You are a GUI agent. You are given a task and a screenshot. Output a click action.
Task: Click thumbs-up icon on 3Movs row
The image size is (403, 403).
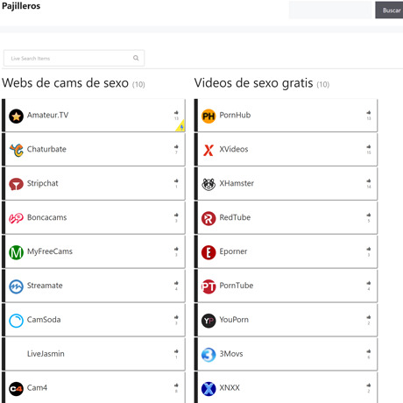(369, 351)
